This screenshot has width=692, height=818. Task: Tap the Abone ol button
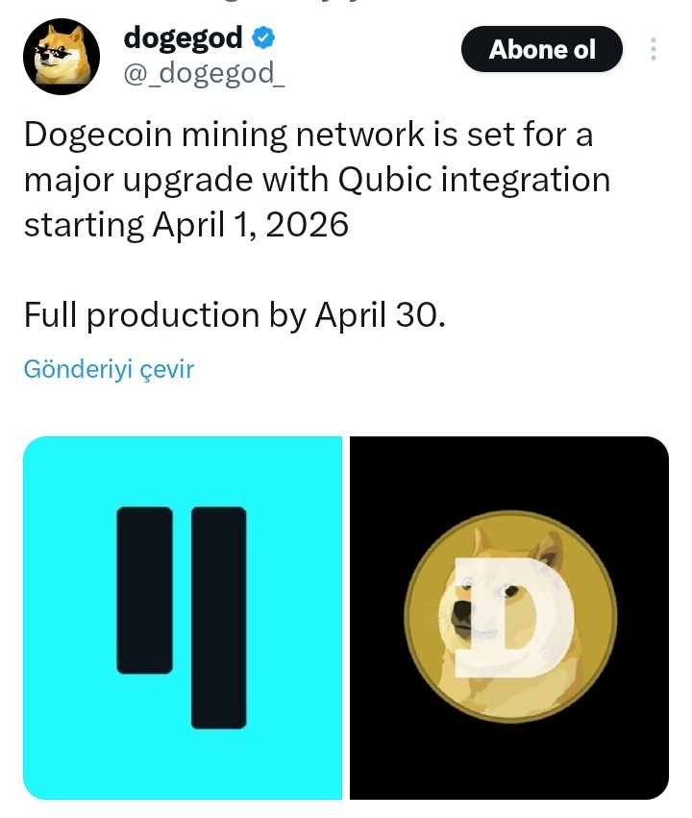[542, 49]
